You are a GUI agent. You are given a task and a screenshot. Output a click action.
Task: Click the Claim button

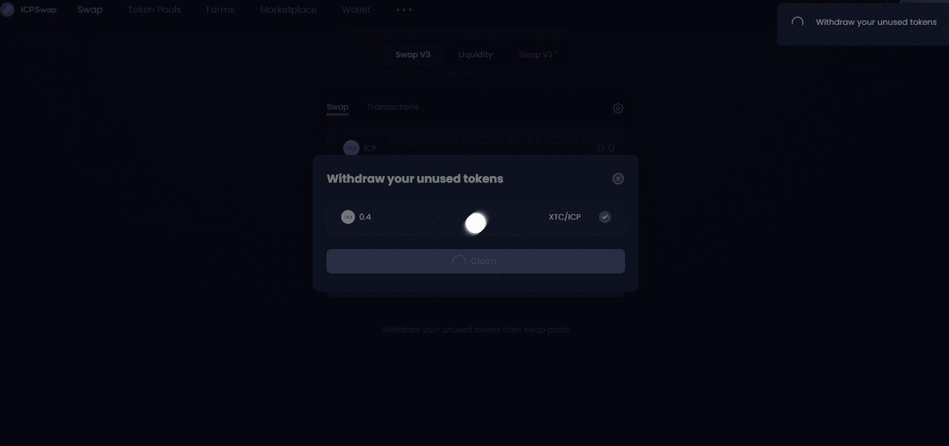click(476, 261)
